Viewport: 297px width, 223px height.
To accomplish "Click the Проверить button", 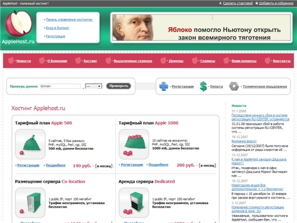I will pos(119,86).
